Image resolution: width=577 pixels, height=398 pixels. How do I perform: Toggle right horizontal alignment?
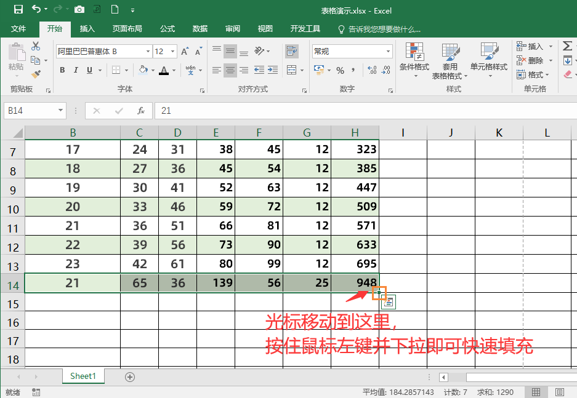tap(244, 70)
